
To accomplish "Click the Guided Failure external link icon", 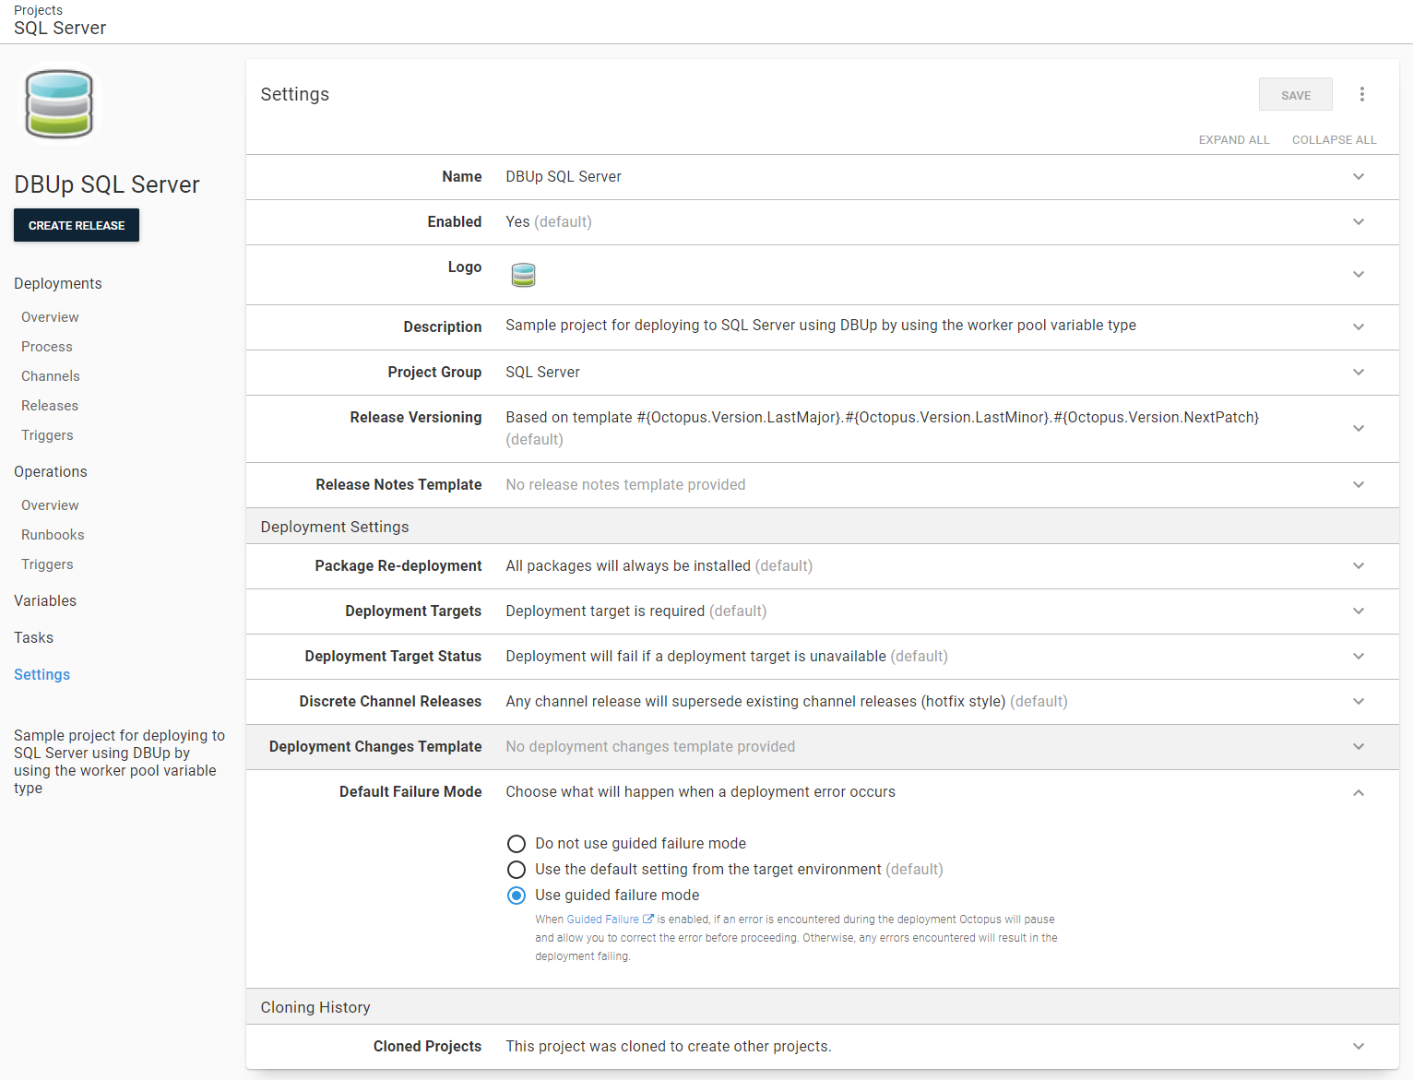I will [648, 919].
